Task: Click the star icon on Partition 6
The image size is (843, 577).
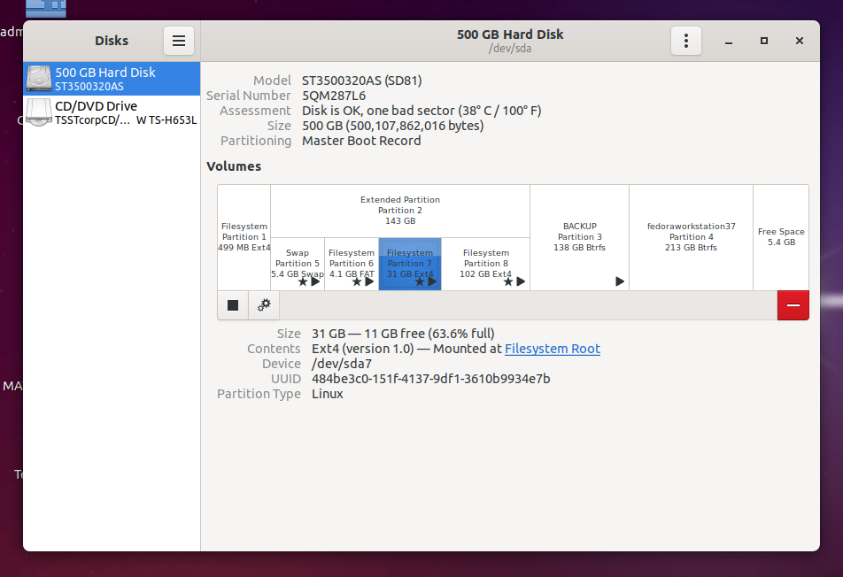Action: click(x=357, y=281)
